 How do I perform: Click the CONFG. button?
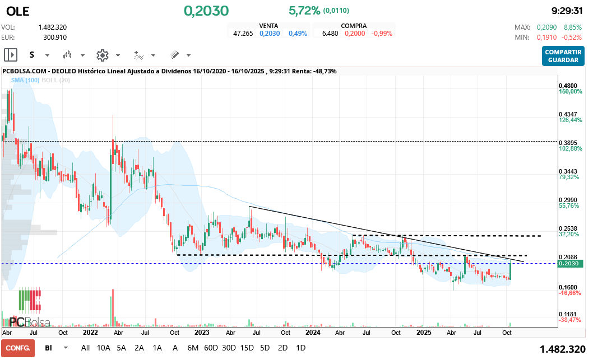click(x=18, y=348)
